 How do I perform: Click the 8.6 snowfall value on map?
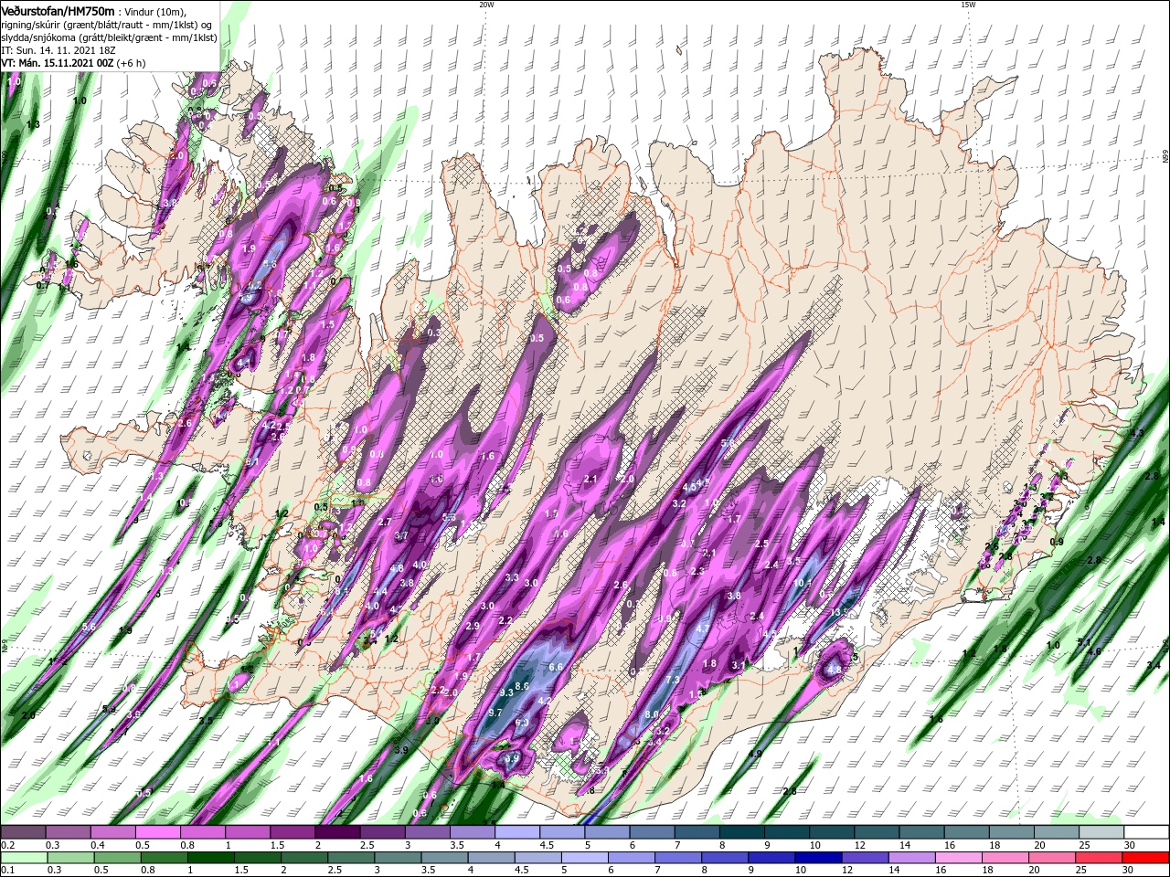[x=523, y=686]
